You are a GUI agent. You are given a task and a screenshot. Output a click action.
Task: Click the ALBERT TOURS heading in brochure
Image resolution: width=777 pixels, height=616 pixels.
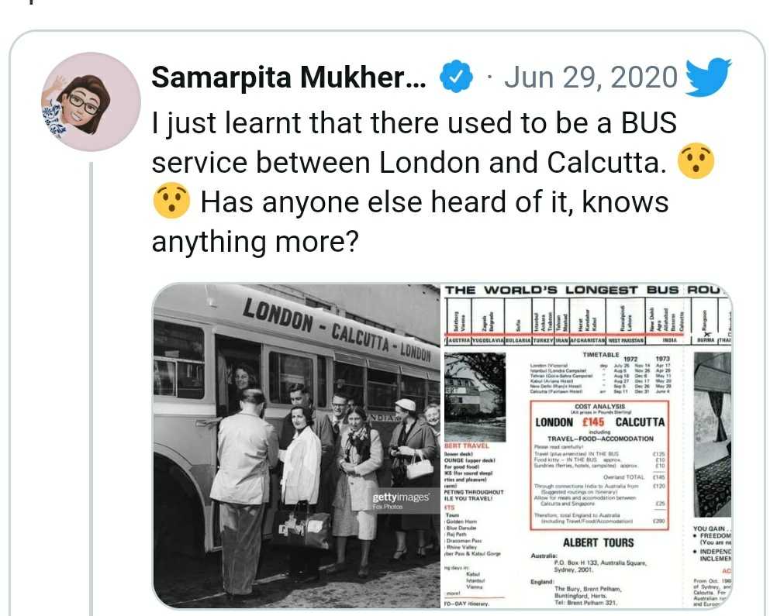tap(598, 542)
